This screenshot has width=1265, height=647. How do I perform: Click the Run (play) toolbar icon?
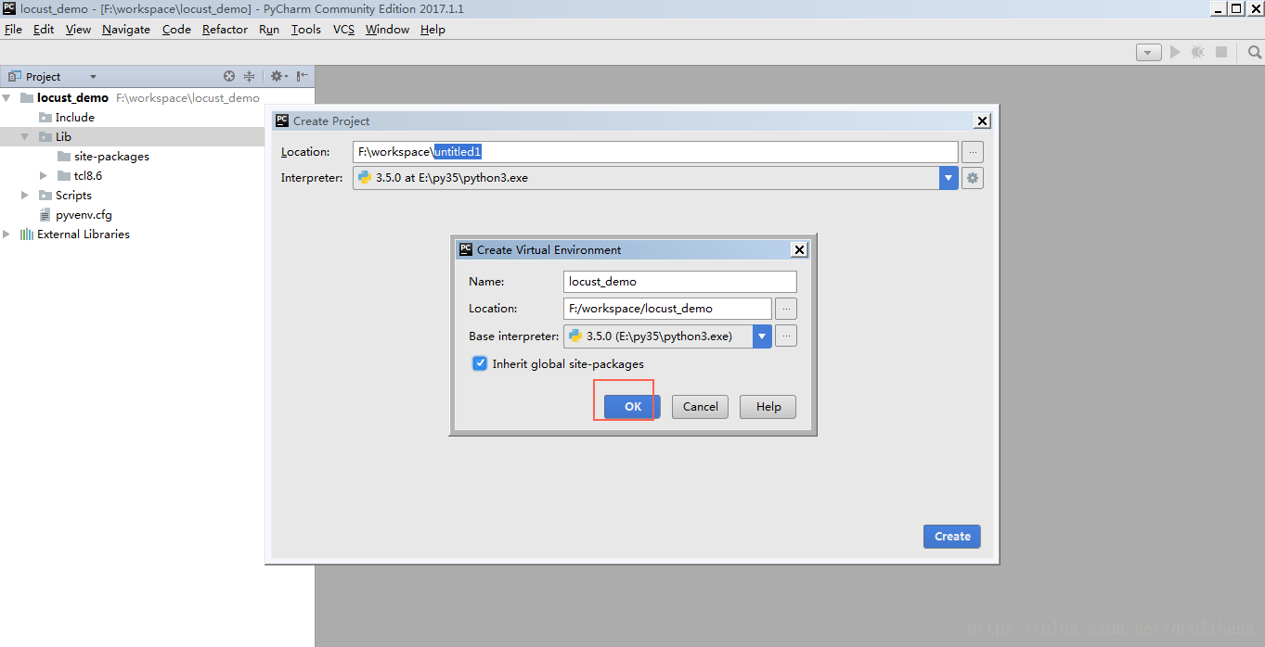click(1175, 53)
